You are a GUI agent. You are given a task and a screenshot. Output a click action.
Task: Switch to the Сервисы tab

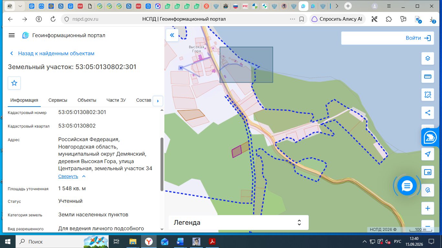coord(58,100)
